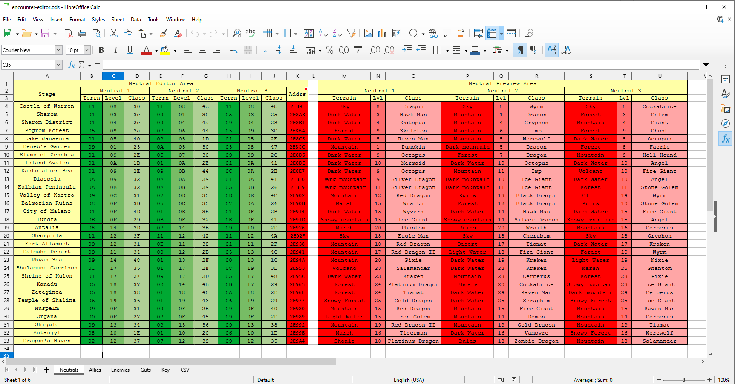
Task: Toggle Freeze Rows and Columns
Action: click(x=492, y=33)
